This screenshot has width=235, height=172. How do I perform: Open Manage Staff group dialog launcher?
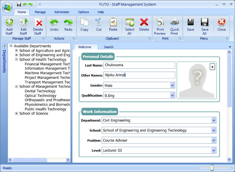click(x=43, y=39)
